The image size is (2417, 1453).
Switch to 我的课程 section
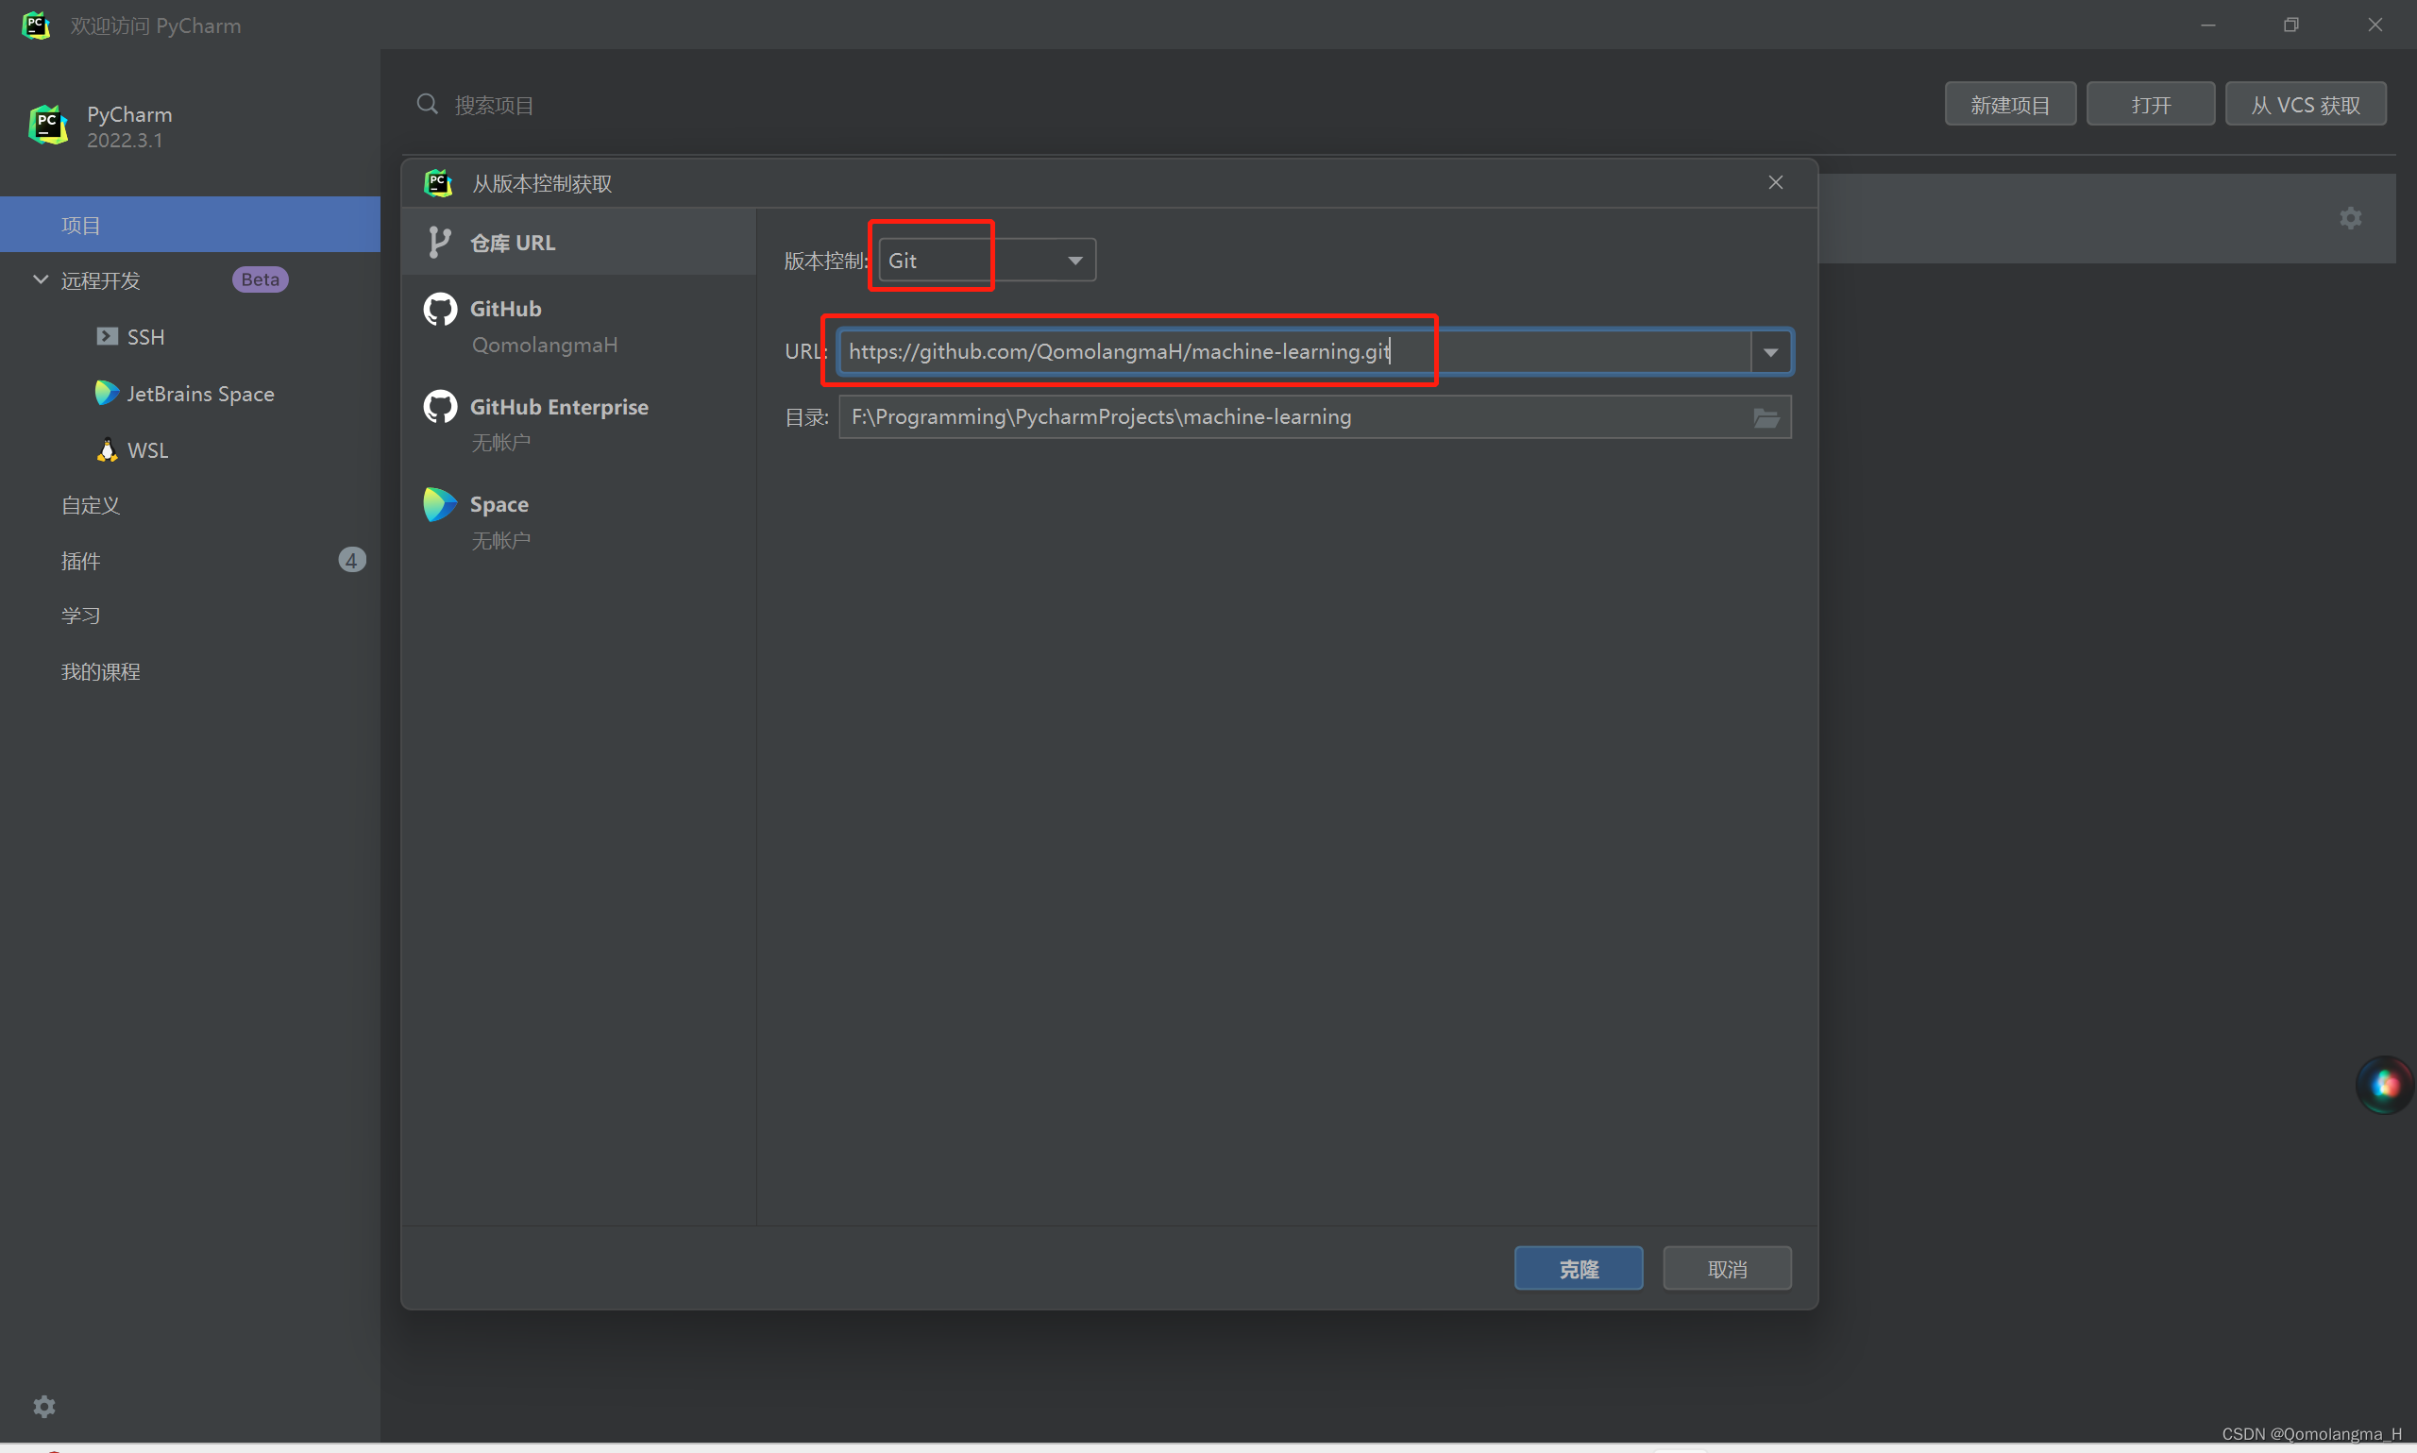click(x=100, y=671)
